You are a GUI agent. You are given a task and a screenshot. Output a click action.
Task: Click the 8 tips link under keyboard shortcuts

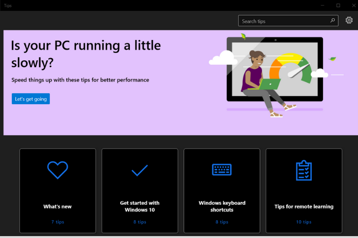click(x=222, y=222)
